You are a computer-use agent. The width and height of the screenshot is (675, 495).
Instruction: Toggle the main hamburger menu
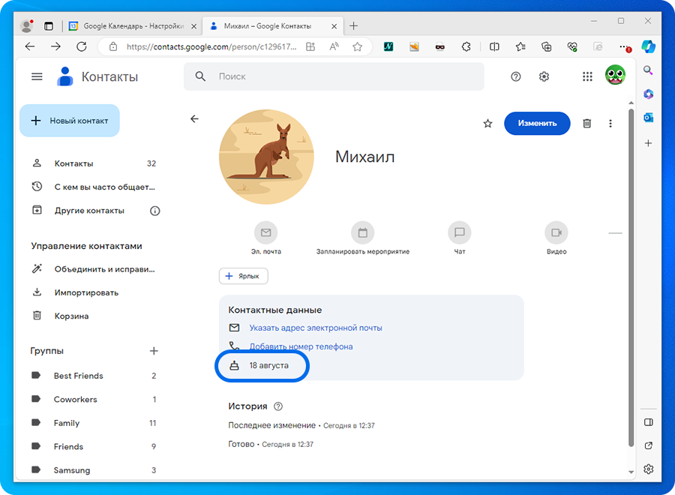click(x=37, y=76)
